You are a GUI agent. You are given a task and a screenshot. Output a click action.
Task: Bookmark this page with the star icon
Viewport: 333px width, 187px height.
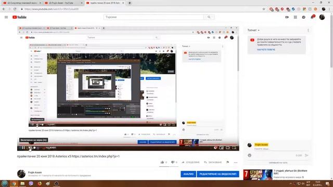pos(264,9)
